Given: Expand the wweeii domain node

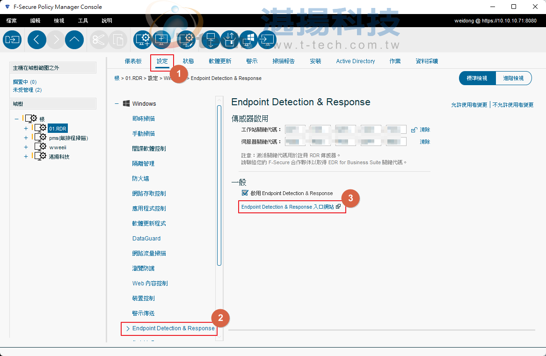Looking at the screenshot, I should [x=26, y=147].
